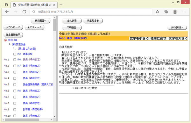
Task: Open a new tab with plus icon
Action: (61, 5)
